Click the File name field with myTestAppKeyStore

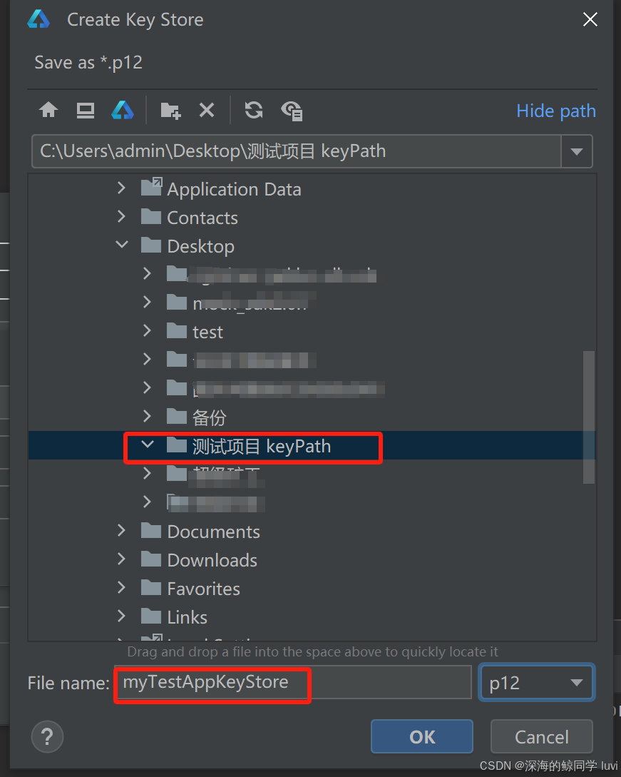pyautogui.click(x=292, y=682)
